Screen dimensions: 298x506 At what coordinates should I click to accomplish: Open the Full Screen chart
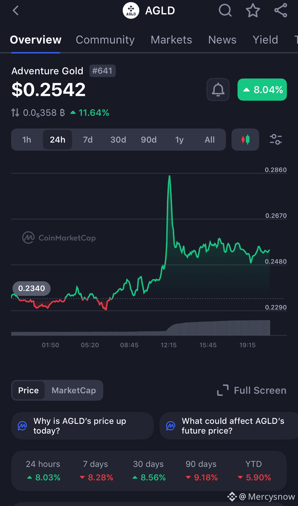[x=252, y=390]
